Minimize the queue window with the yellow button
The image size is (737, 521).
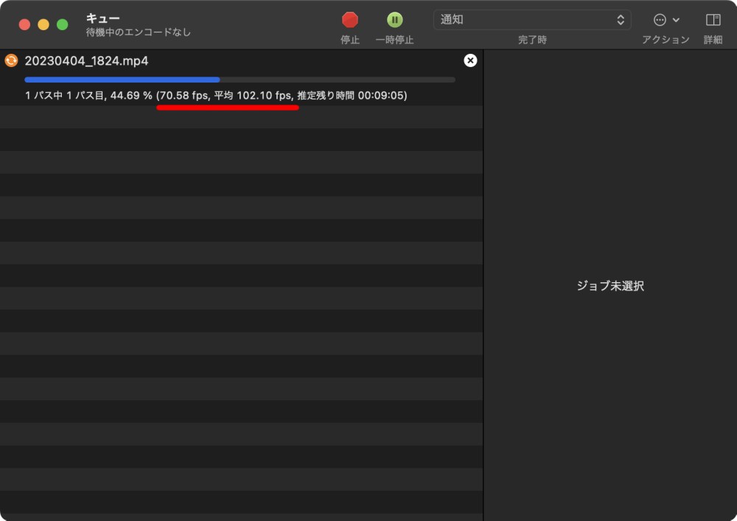tap(43, 24)
